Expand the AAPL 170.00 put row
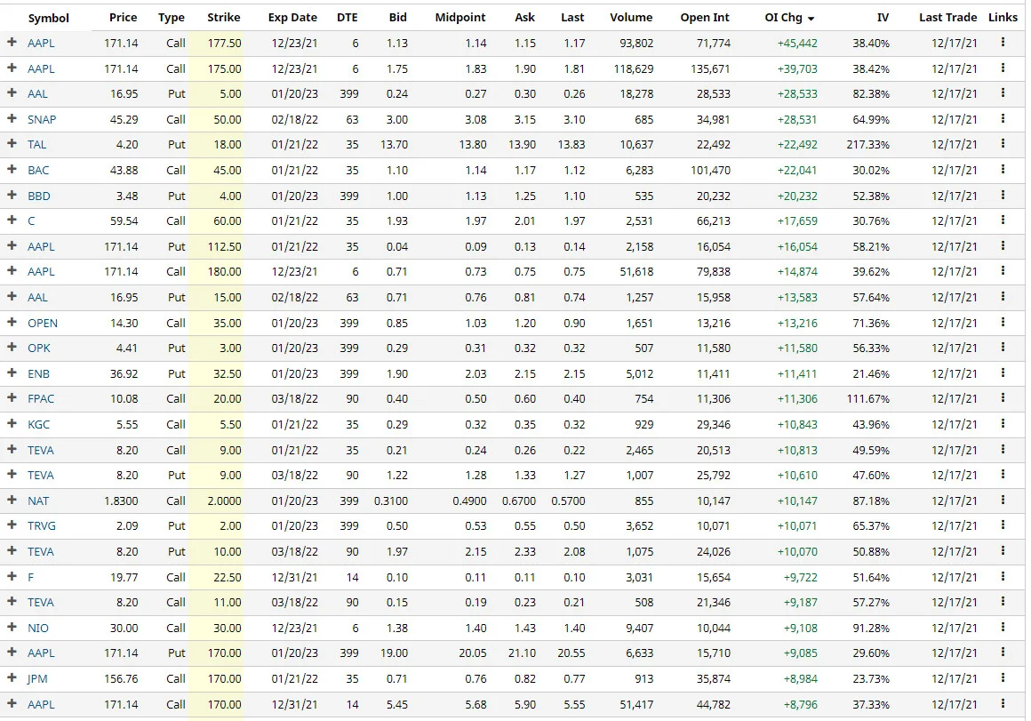The height and width of the screenshot is (721, 1031). pos(12,652)
